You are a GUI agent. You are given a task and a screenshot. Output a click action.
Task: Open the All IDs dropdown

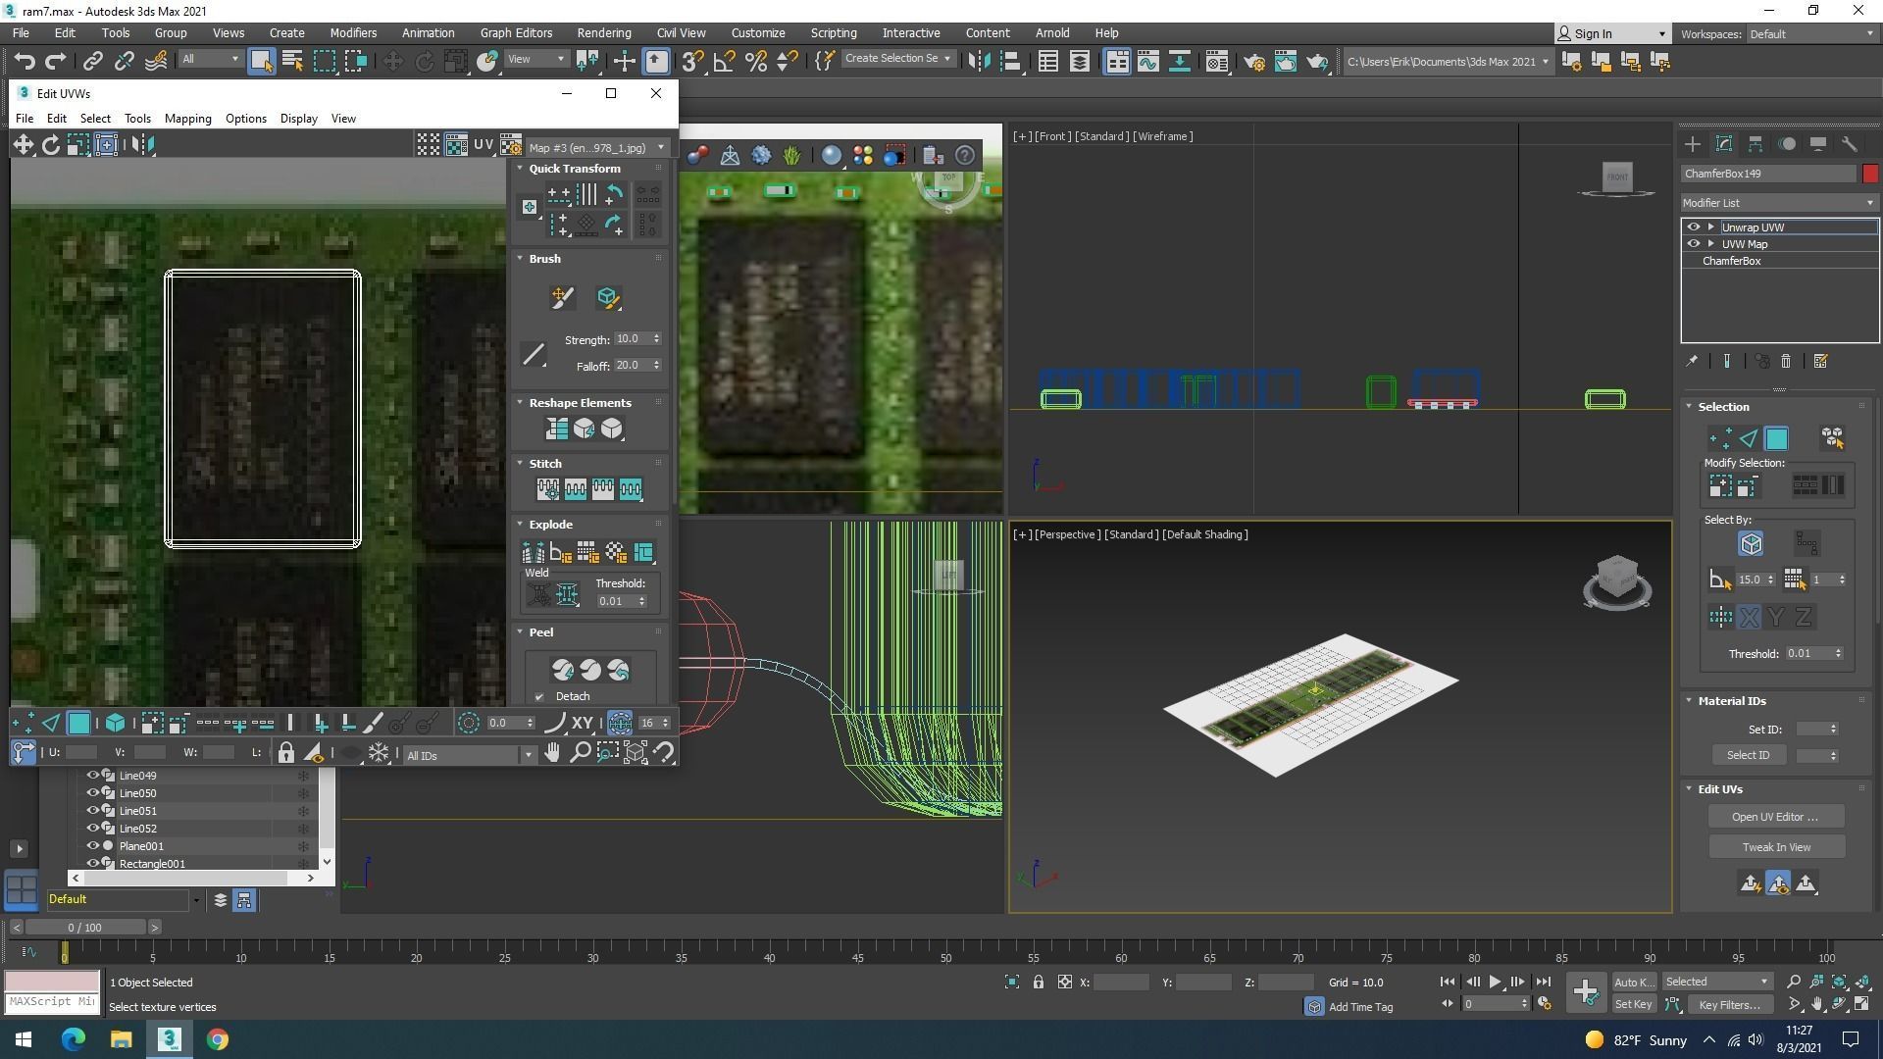pos(469,755)
